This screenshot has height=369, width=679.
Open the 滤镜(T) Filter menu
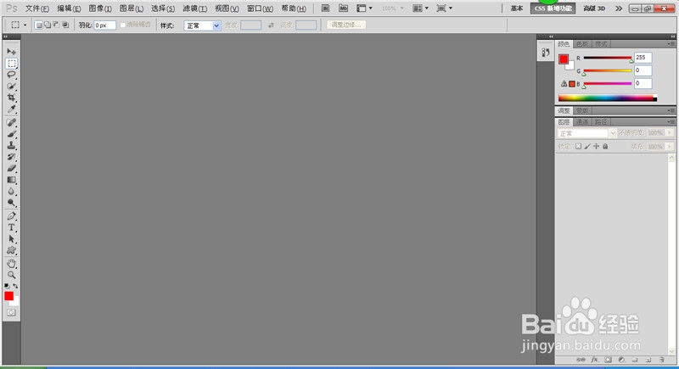pos(195,8)
